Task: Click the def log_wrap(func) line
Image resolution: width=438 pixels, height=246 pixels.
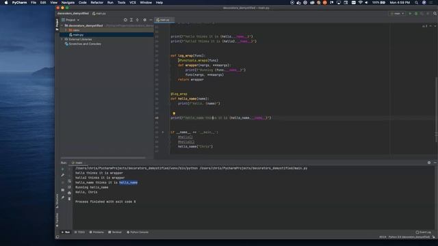Action: [x=188, y=55]
